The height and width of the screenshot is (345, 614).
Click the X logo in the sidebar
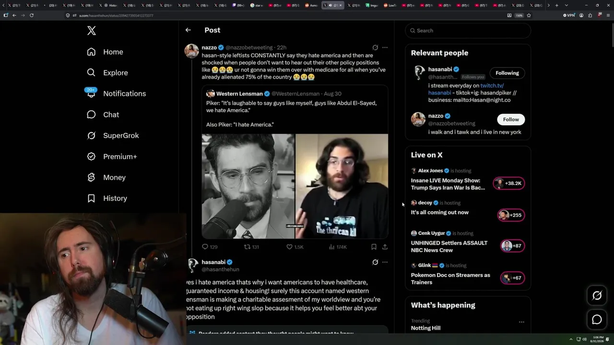click(92, 31)
